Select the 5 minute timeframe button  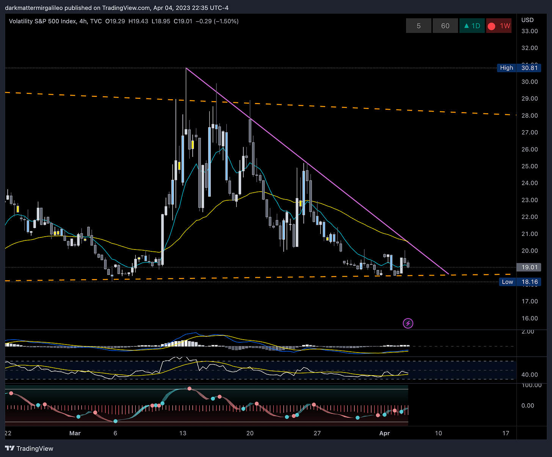click(419, 26)
